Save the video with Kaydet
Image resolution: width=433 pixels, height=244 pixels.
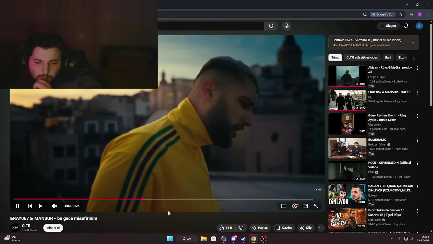tap(283, 228)
